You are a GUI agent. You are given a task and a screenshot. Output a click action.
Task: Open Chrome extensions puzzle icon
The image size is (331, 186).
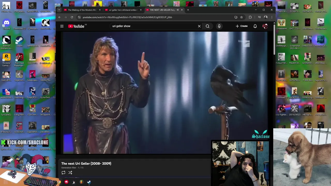coord(250,17)
